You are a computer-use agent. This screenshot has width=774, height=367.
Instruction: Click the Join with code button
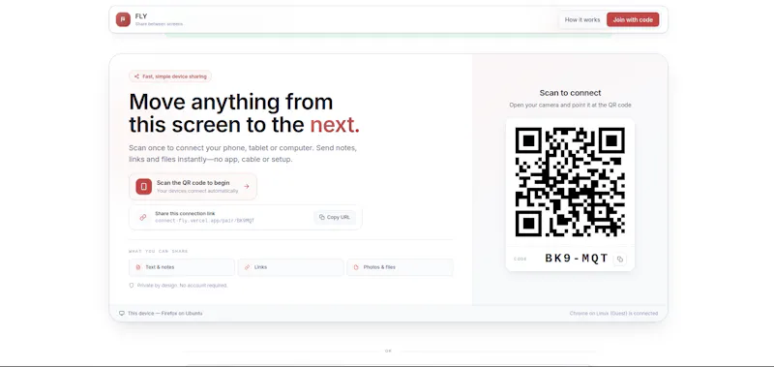pyautogui.click(x=633, y=19)
